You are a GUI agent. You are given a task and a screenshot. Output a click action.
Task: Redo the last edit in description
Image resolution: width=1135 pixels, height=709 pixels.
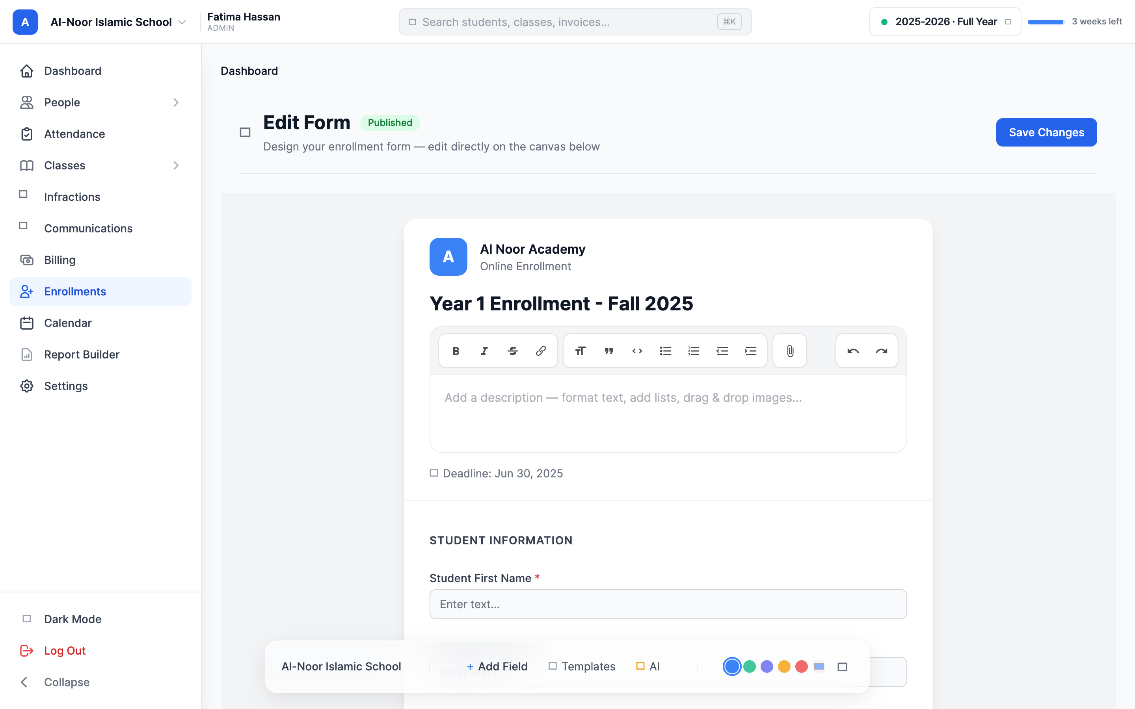pos(881,351)
